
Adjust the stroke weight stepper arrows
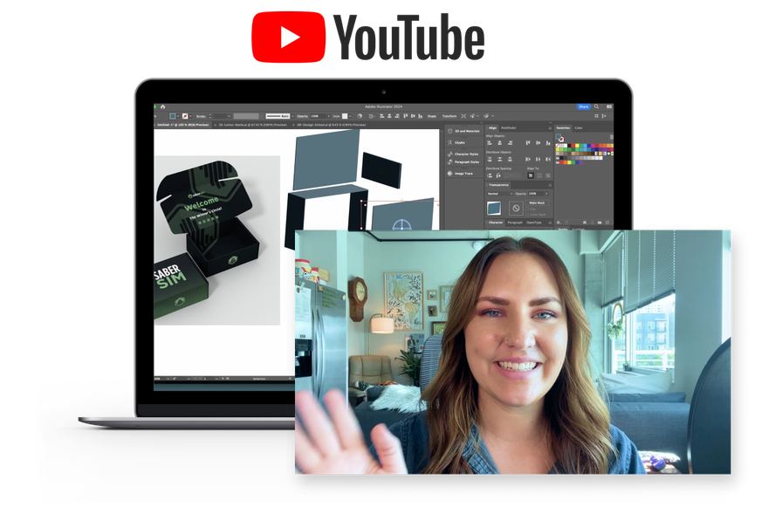click(210, 116)
